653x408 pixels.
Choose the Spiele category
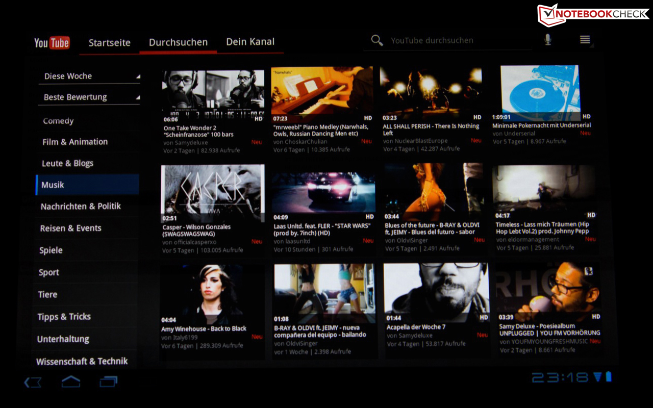pyautogui.click(x=86, y=250)
